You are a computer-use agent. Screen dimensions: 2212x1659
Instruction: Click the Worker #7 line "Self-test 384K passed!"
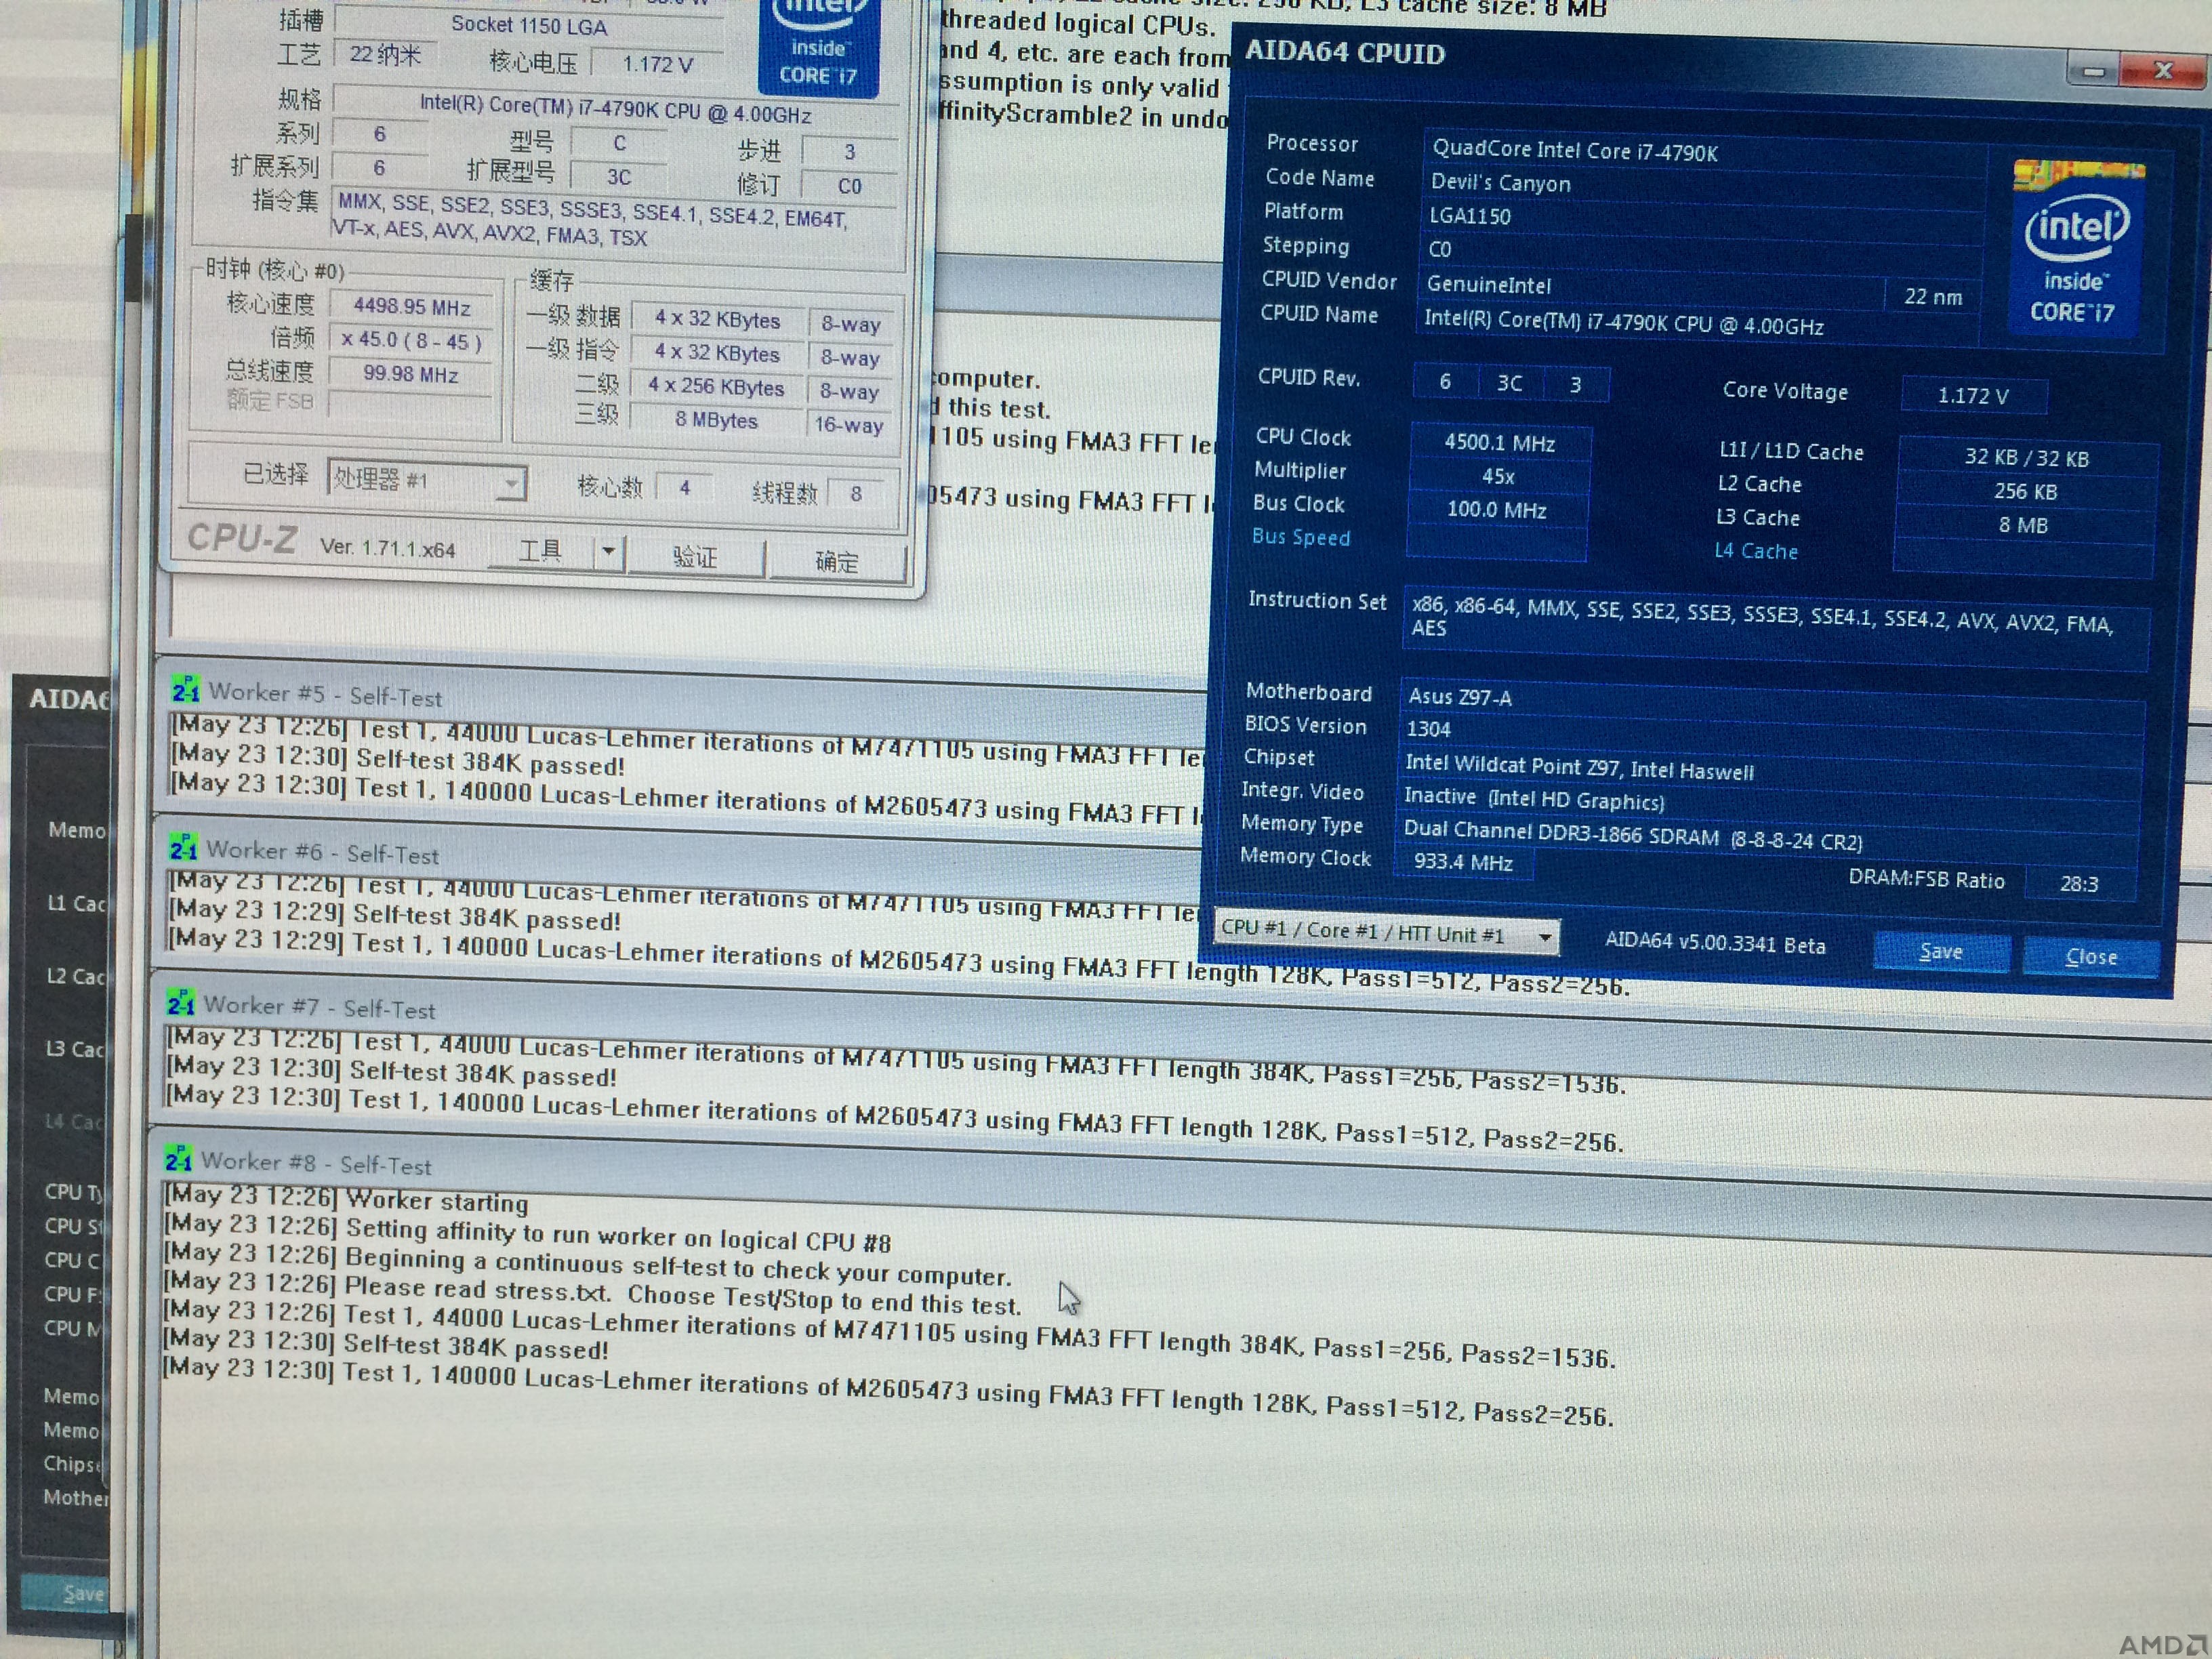pos(391,1071)
